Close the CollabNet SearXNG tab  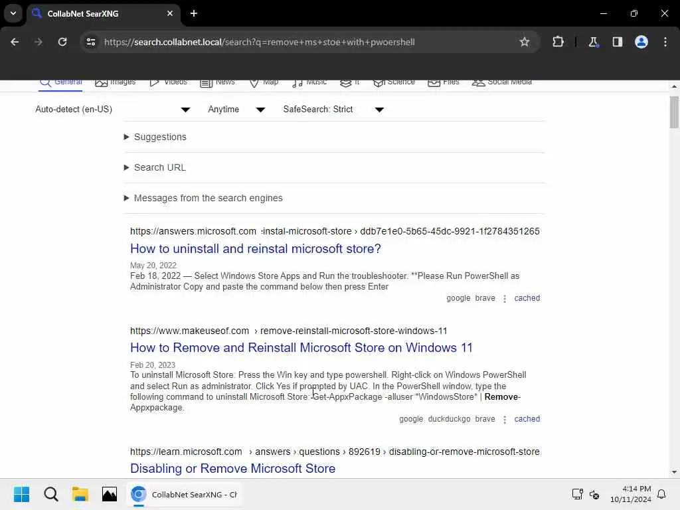(x=170, y=13)
